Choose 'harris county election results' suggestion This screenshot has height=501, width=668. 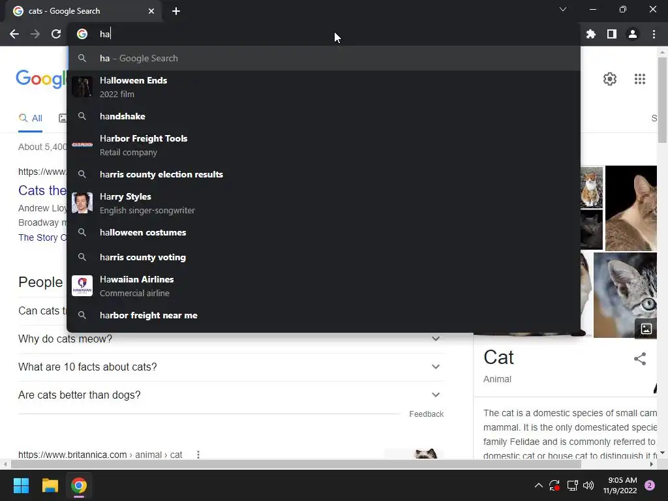coord(324,174)
